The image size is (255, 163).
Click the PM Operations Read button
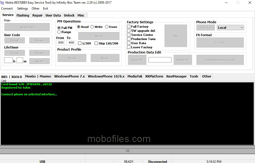[99, 36]
